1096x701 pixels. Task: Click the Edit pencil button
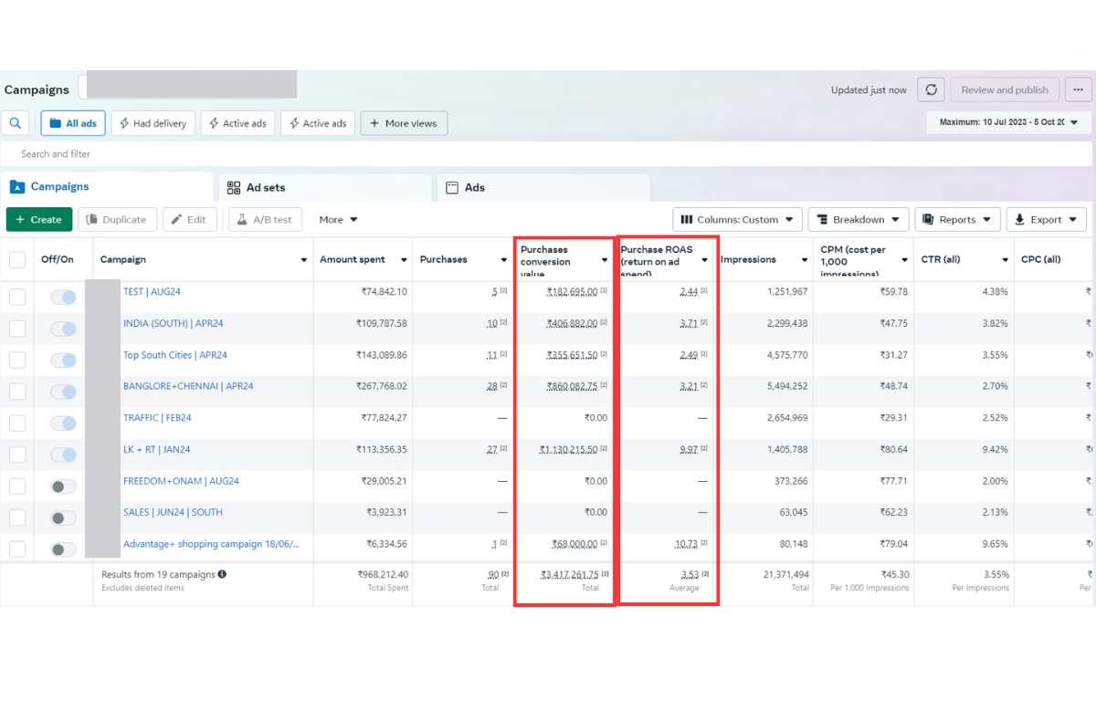[189, 219]
